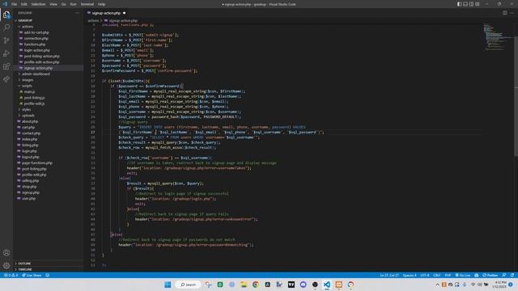This screenshot has height=291, width=518.
Task: Open the Terminal menu
Action: coord(87,4)
